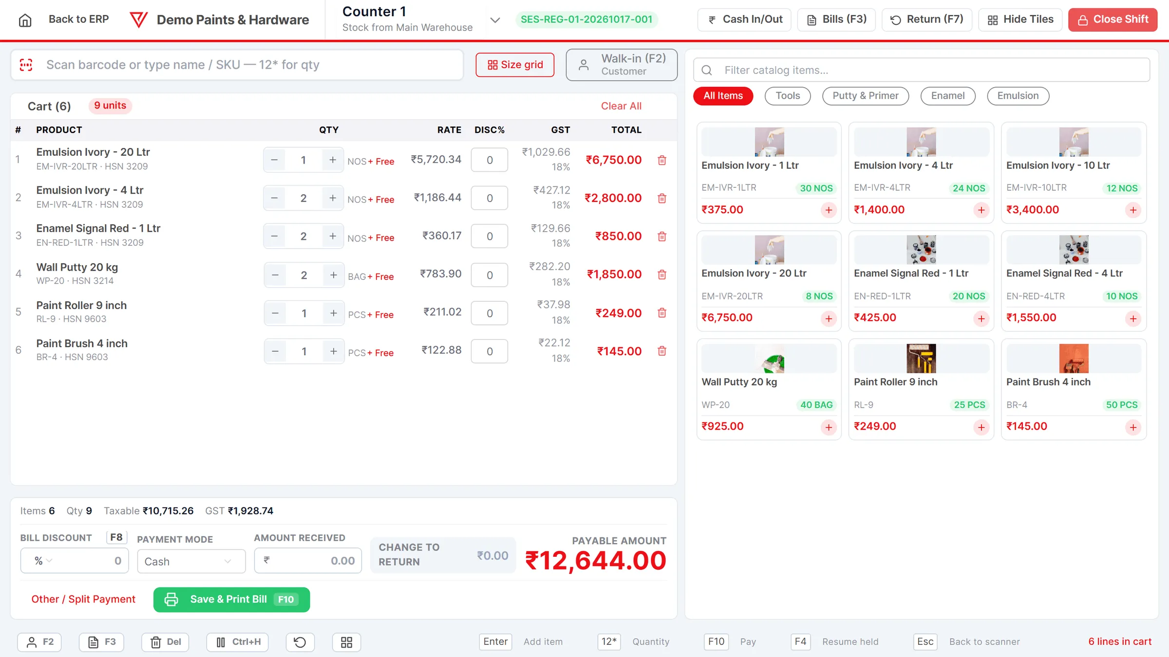Add Emulsion Ivory 1 Ltr tile to cart
This screenshot has width=1169, height=657.
[x=829, y=210]
